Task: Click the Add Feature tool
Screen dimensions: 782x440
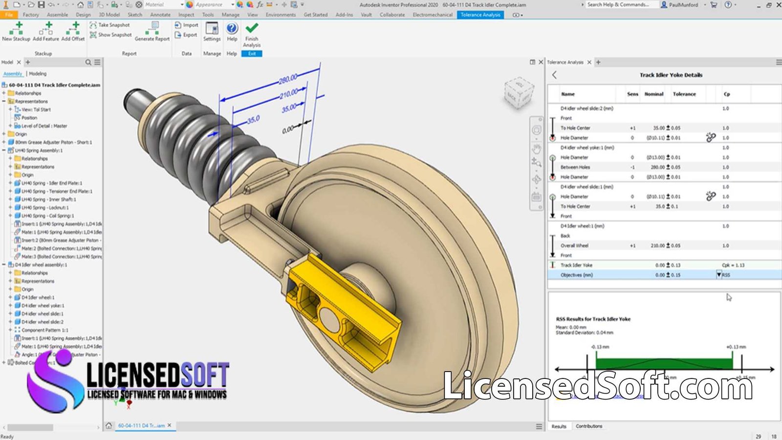Action: [x=46, y=31]
